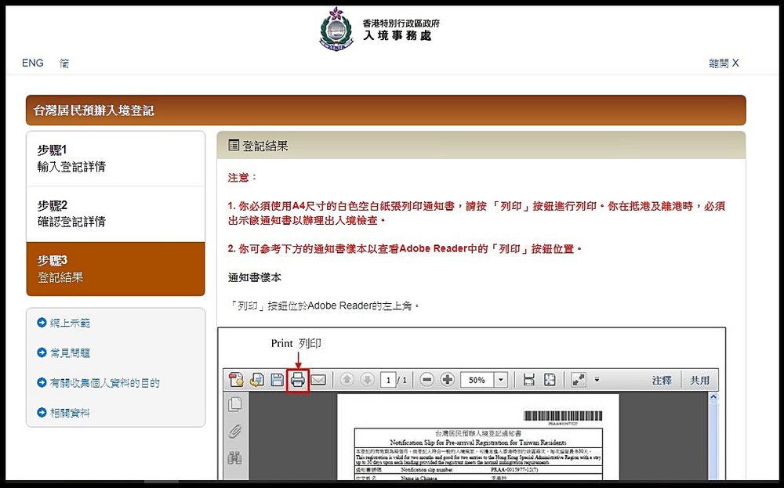
Task: Switch language to Simplified Chinese 简
Action: click(x=64, y=63)
